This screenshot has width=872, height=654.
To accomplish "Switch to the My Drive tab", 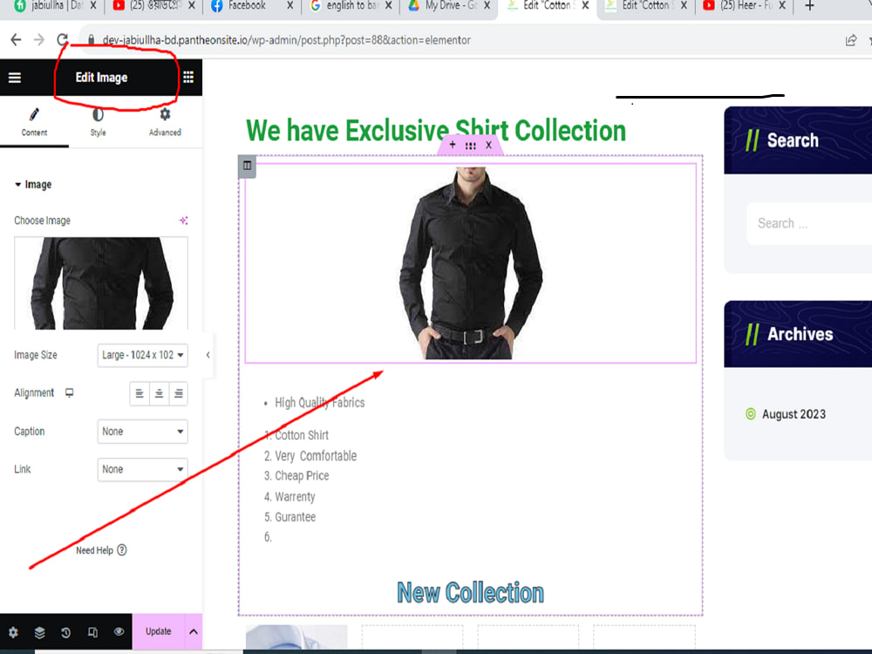I will pos(450,6).
